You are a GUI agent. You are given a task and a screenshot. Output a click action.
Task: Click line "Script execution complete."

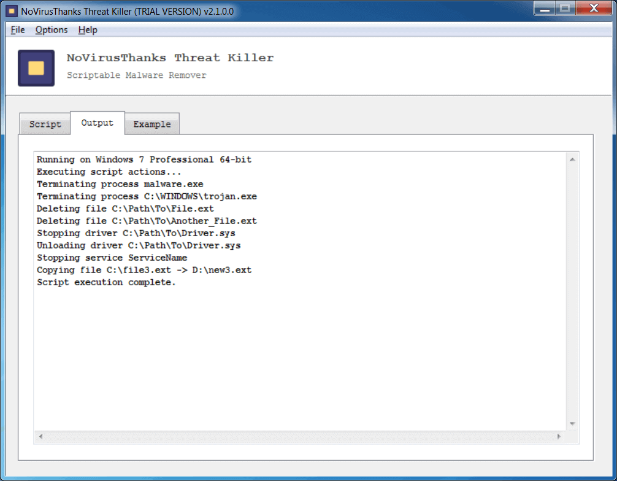click(106, 282)
